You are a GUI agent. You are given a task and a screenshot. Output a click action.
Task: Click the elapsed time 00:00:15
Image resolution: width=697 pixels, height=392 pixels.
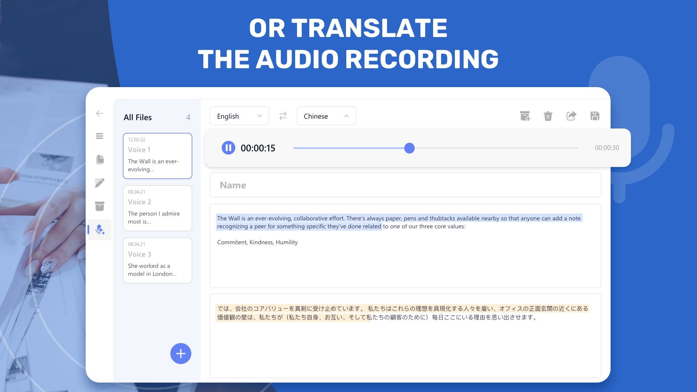(x=258, y=148)
